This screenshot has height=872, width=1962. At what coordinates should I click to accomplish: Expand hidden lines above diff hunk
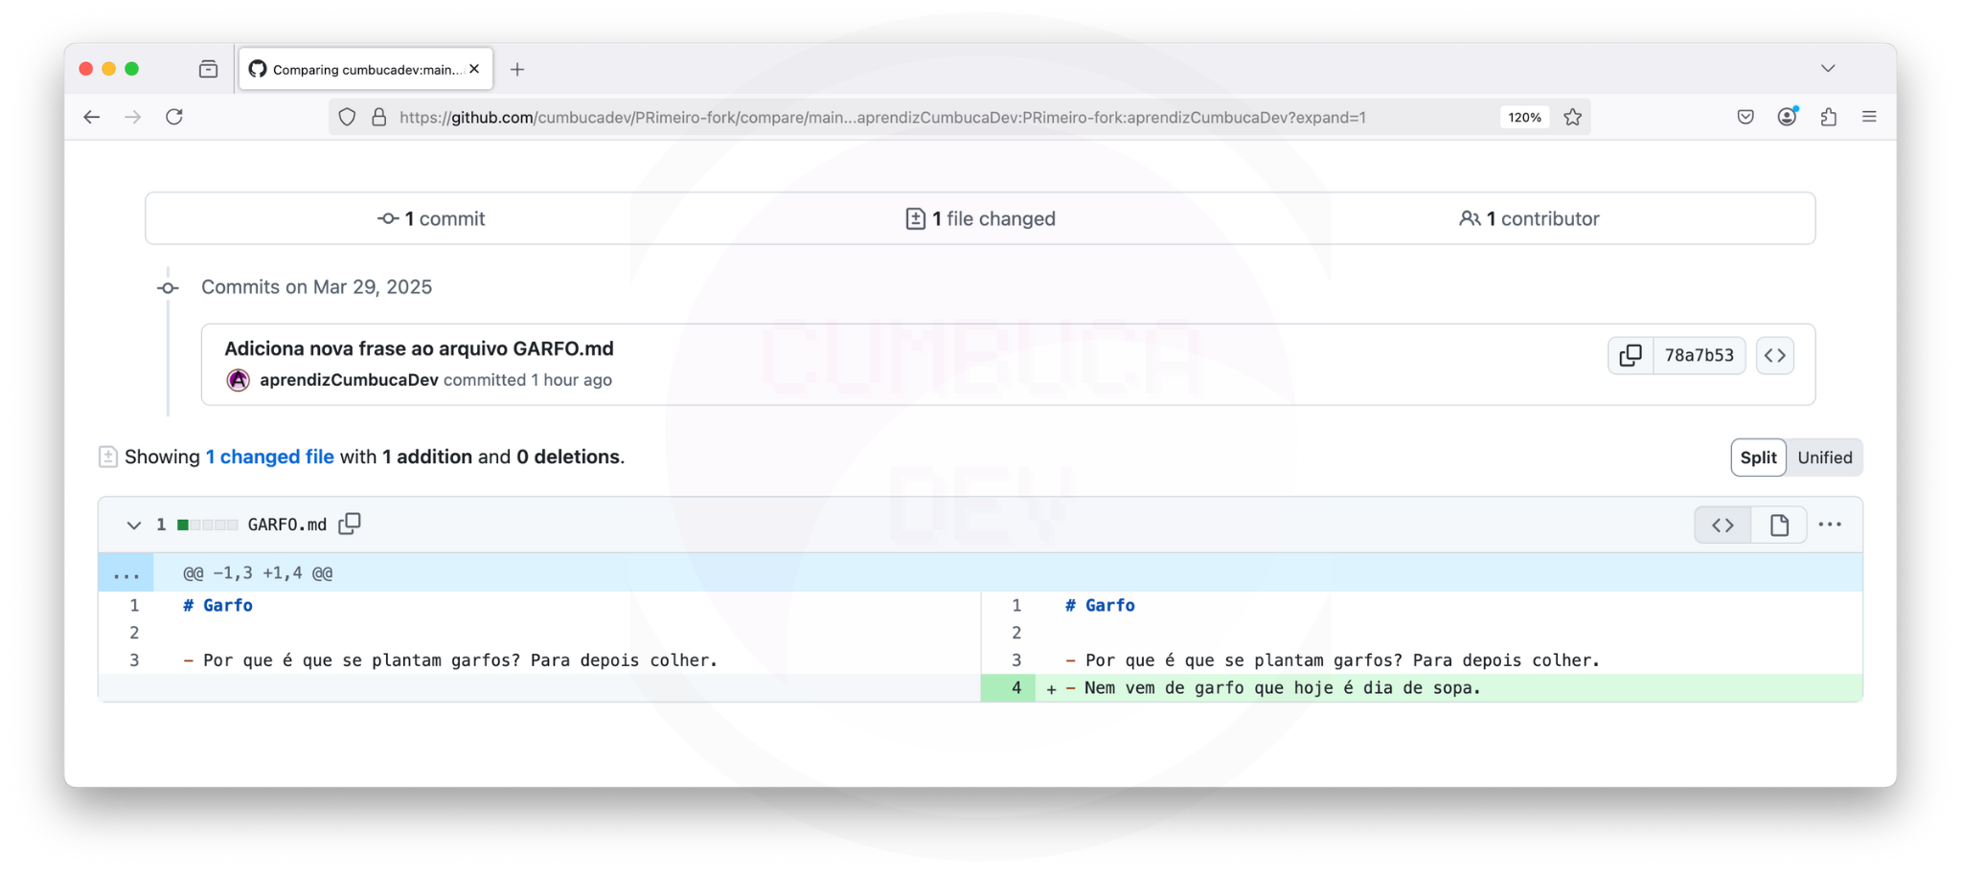coord(125,573)
